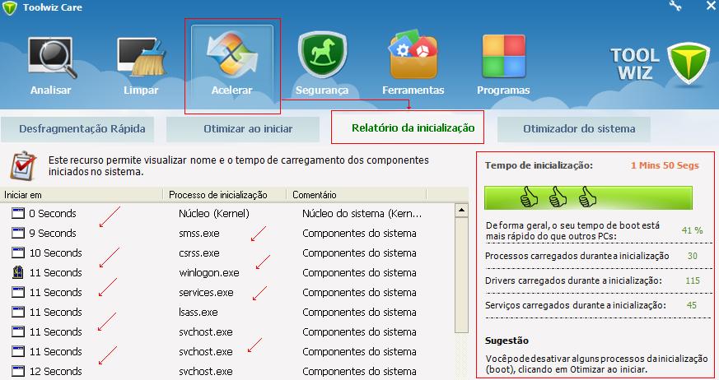Select the winlogon.exe process entry
The width and height of the screenshot is (719, 380).
209,273
